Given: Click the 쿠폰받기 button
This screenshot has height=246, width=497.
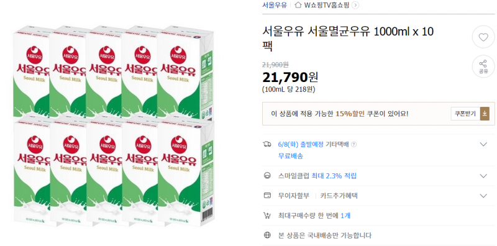Looking at the screenshot, I should pyautogui.click(x=465, y=114).
